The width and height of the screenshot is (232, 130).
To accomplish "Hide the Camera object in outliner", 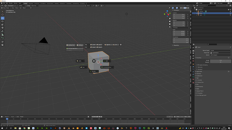I will [x=230, y=11].
